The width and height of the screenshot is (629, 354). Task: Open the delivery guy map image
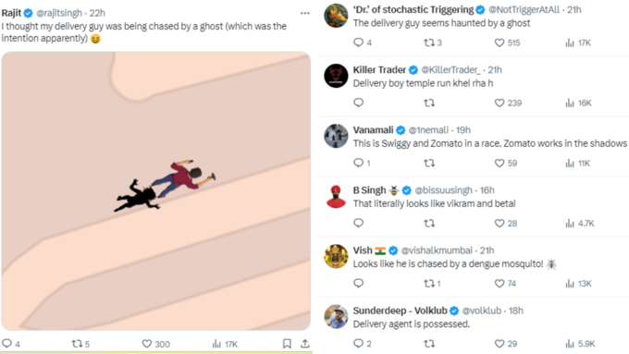tap(156, 190)
